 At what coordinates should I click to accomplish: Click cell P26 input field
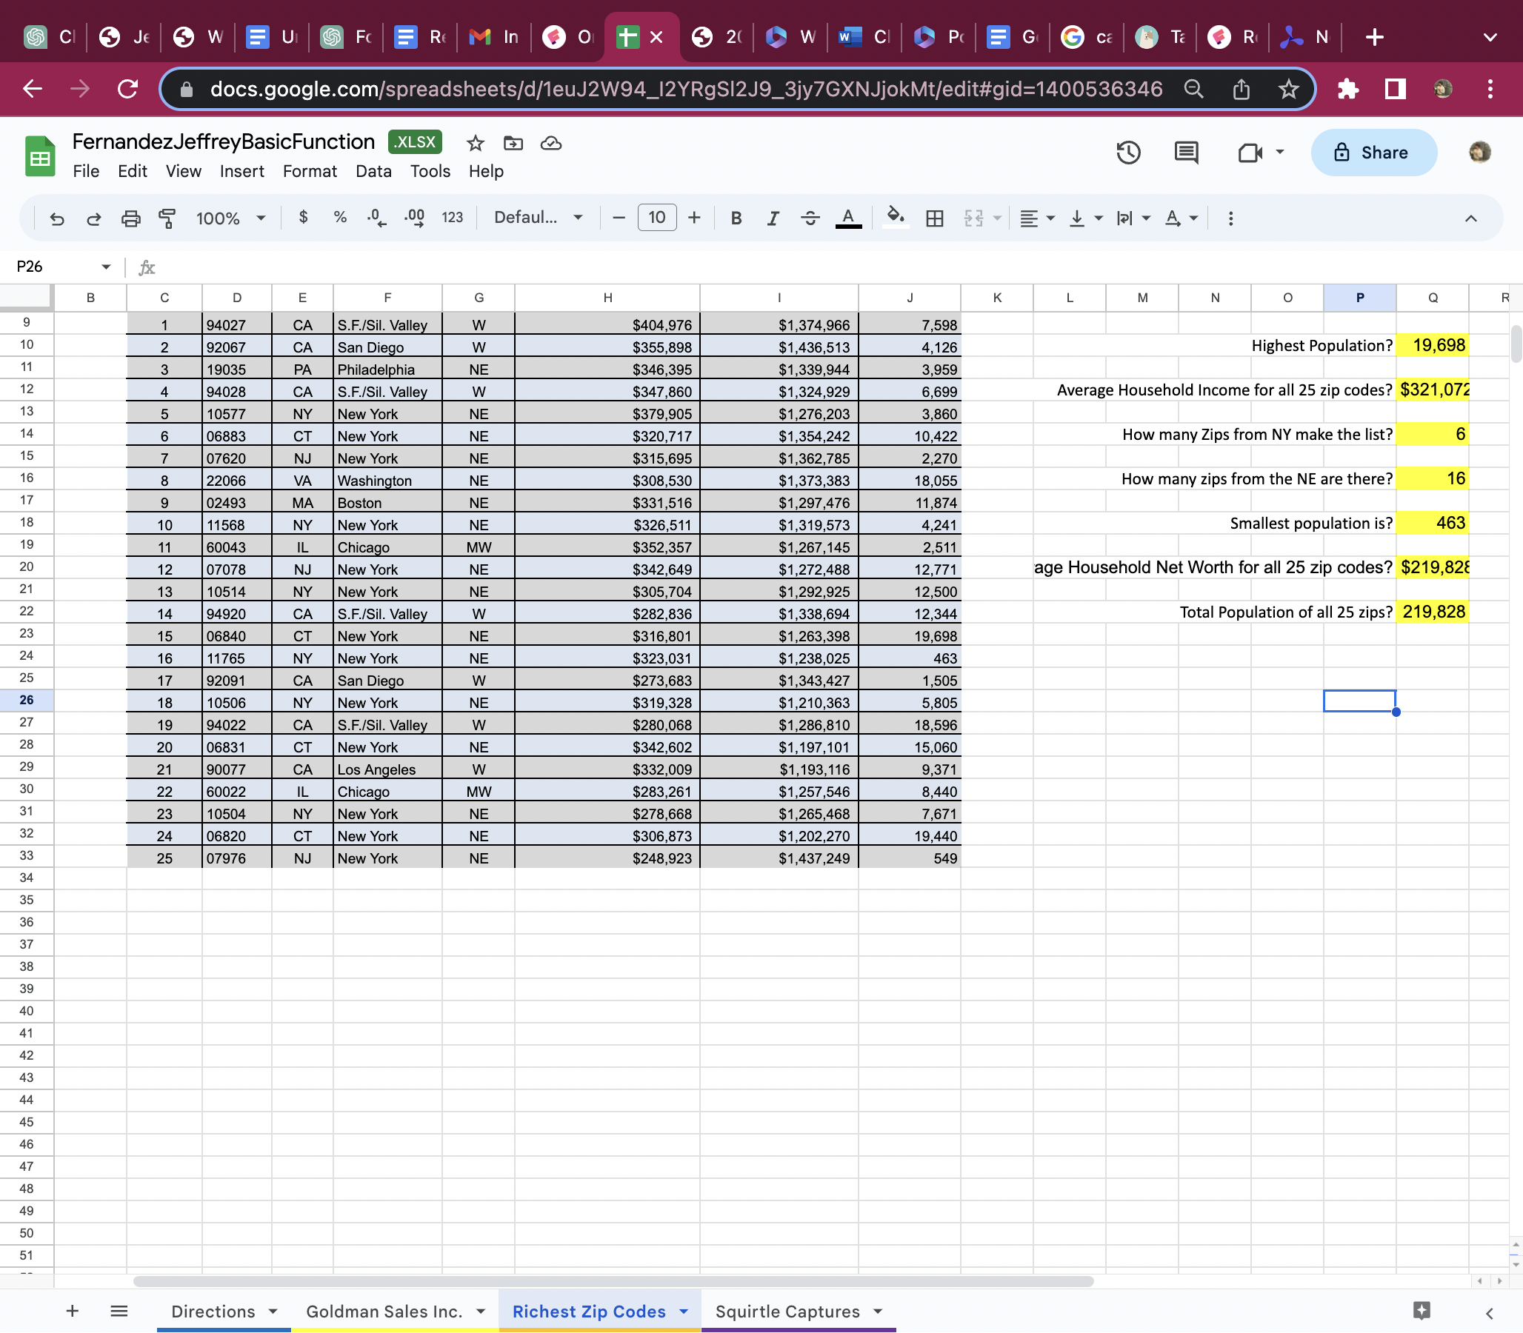1360,703
